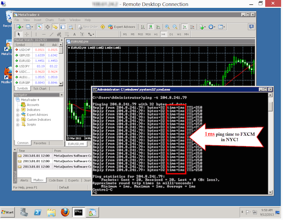The image size is (283, 220).
Task: Select the Bar Chart icon
Action: click(x=143, y=27)
